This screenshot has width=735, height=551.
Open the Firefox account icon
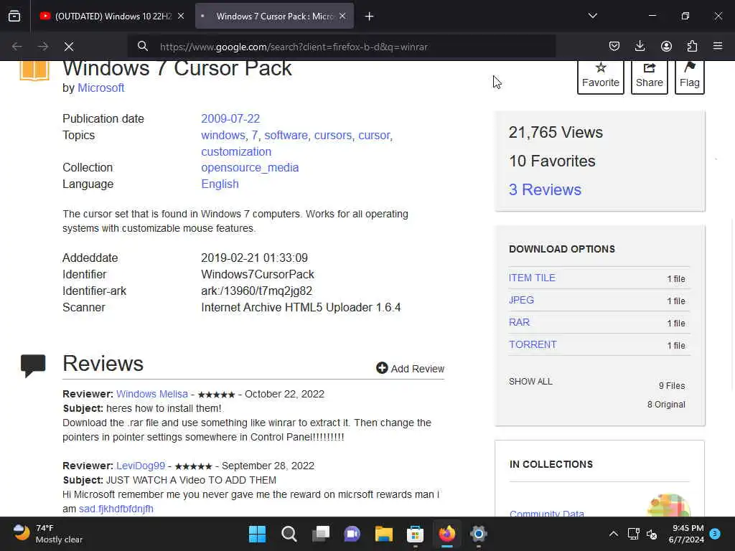coord(666,46)
